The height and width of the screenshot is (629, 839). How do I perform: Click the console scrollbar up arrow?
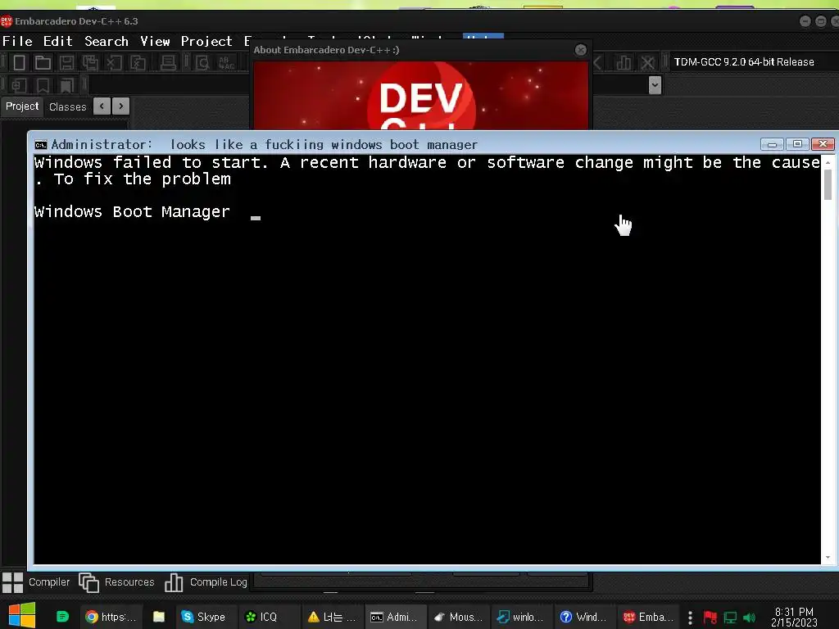(828, 161)
